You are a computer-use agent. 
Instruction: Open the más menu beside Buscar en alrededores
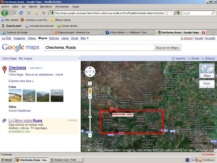coord(59,75)
